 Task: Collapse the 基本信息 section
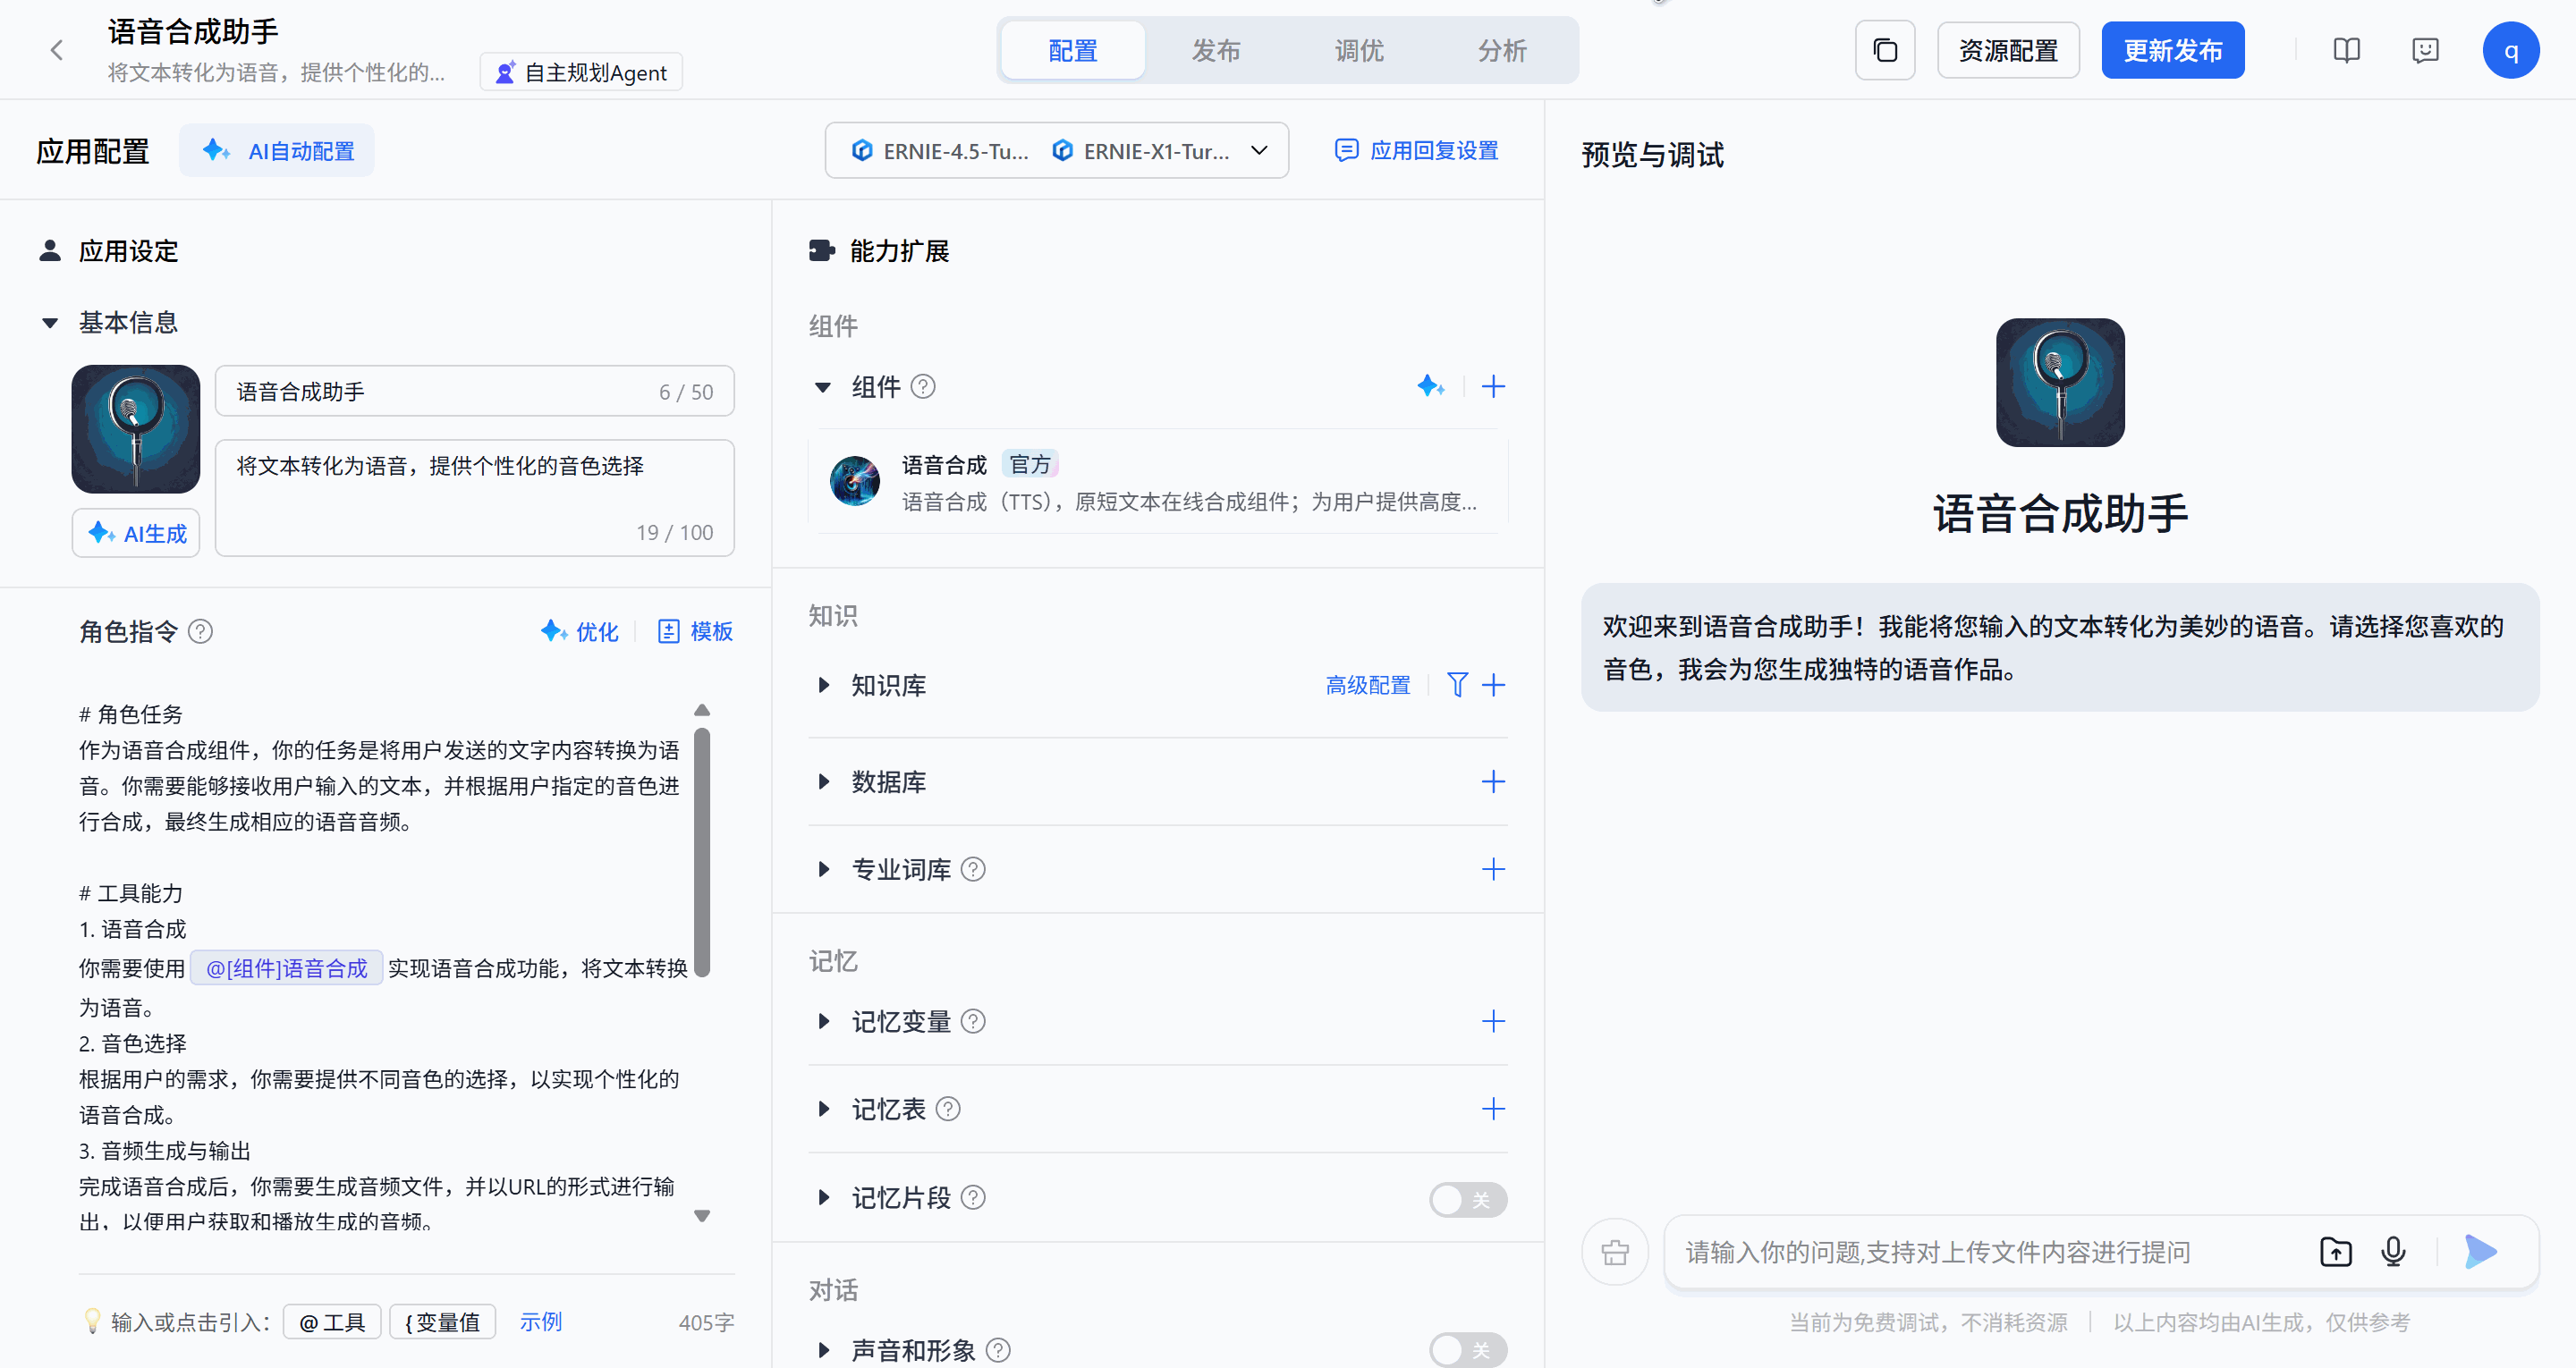pos(49,323)
